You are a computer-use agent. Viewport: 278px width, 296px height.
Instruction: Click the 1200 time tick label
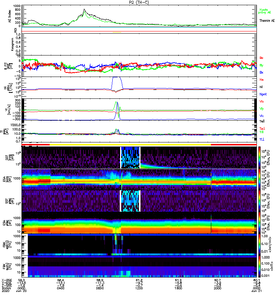[x=139, y=288]
